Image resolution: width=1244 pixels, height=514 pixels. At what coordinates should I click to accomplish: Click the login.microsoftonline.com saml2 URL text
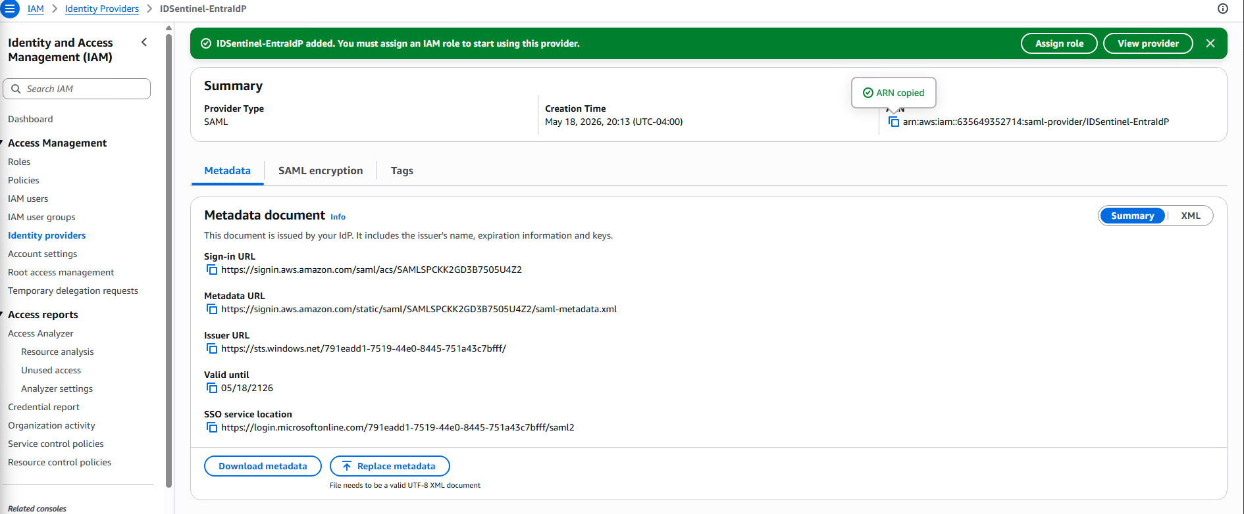click(x=398, y=427)
